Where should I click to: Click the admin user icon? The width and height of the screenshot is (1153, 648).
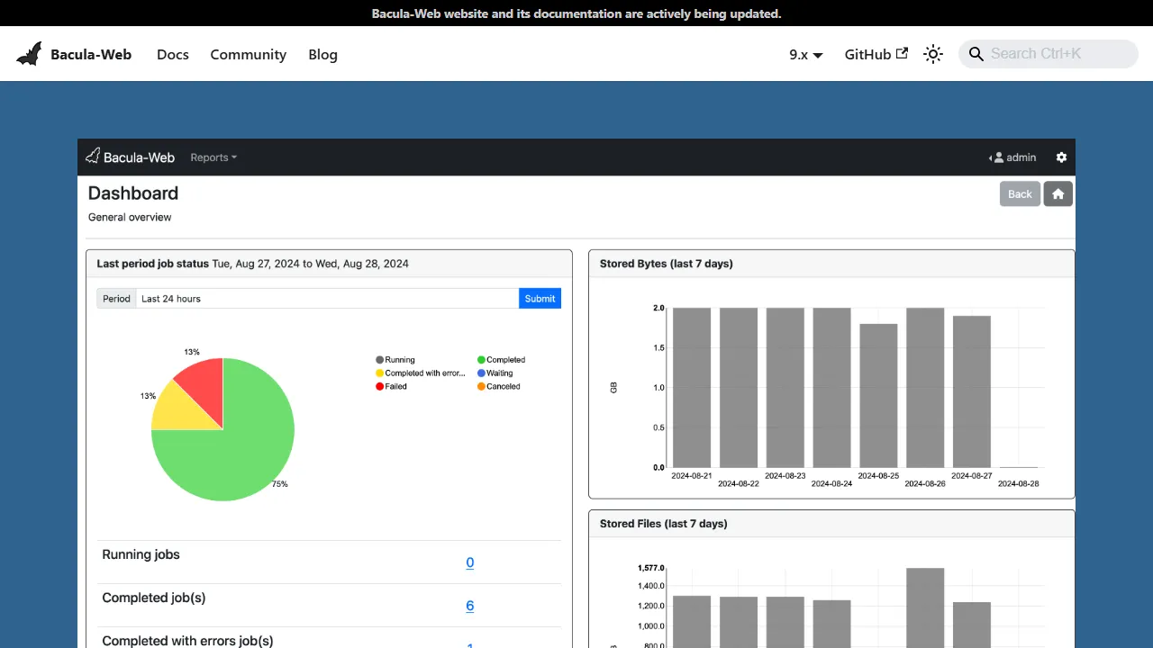point(1002,157)
